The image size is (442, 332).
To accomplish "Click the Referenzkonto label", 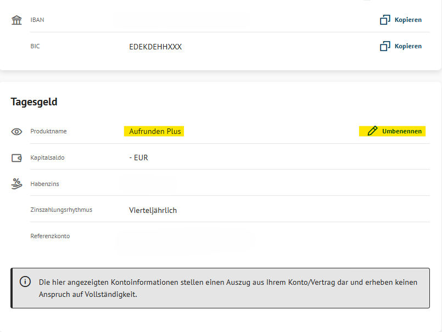I will click(x=50, y=236).
